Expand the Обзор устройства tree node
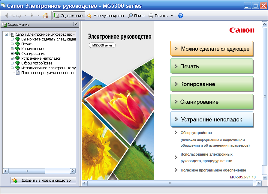The height and width of the screenshot is (194, 268). [12, 63]
